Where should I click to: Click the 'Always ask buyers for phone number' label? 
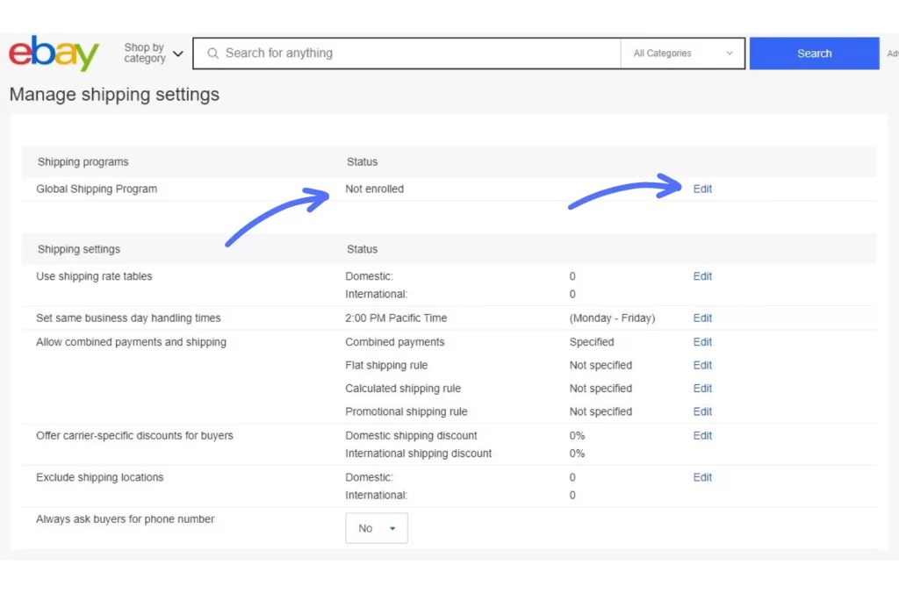click(125, 518)
